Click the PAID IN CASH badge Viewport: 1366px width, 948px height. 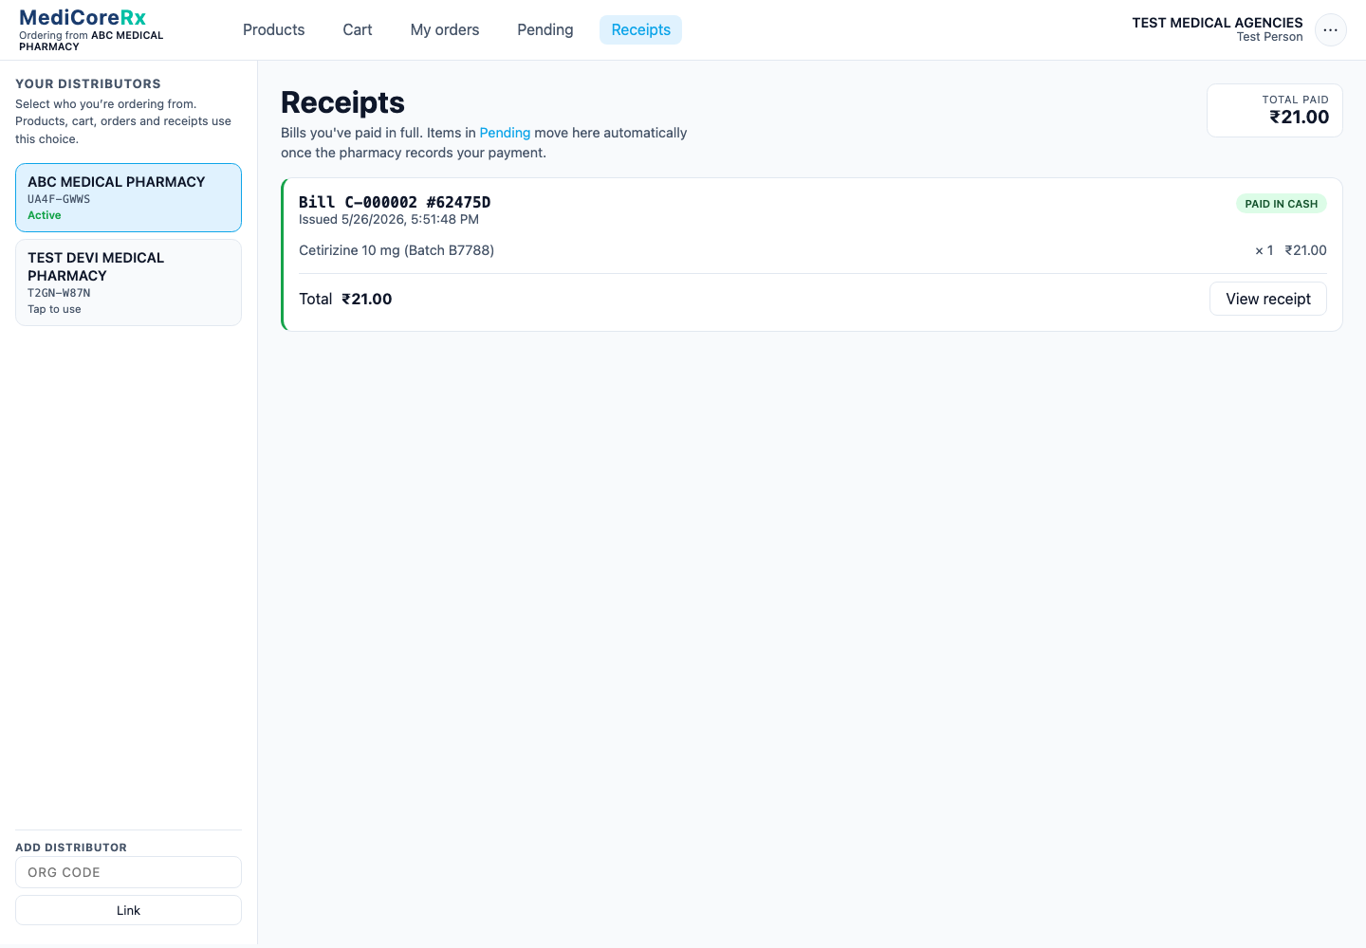point(1281,204)
